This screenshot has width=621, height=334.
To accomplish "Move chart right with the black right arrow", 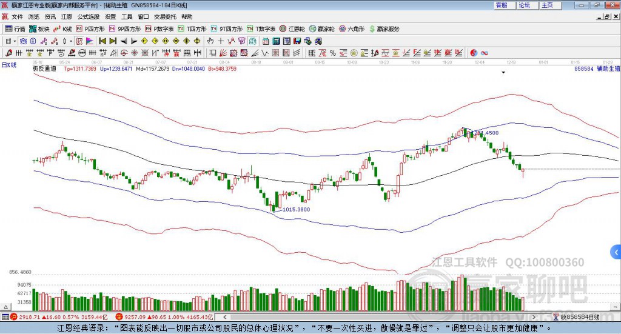I will (134, 41).
